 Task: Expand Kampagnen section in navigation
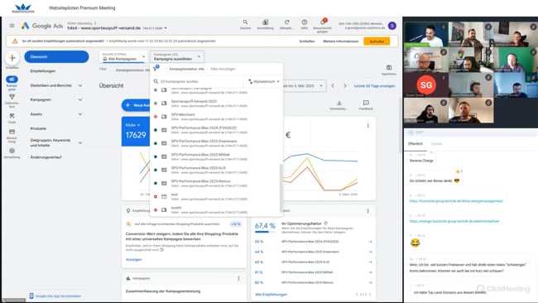coord(80,100)
